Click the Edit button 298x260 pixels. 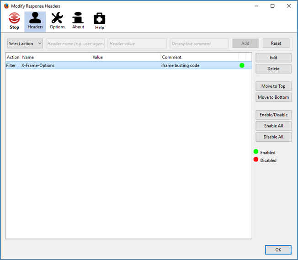click(x=273, y=58)
